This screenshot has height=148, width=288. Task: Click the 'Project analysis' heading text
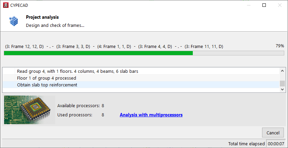(x=42, y=17)
